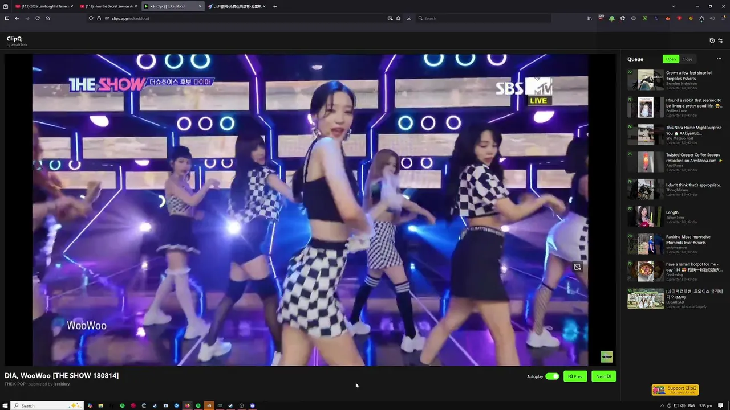Open the Windows Start menu

[x=6, y=405]
